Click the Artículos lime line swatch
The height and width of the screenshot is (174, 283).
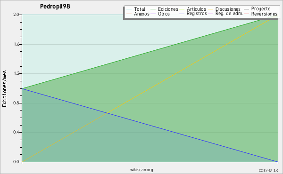tap(182, 9)
